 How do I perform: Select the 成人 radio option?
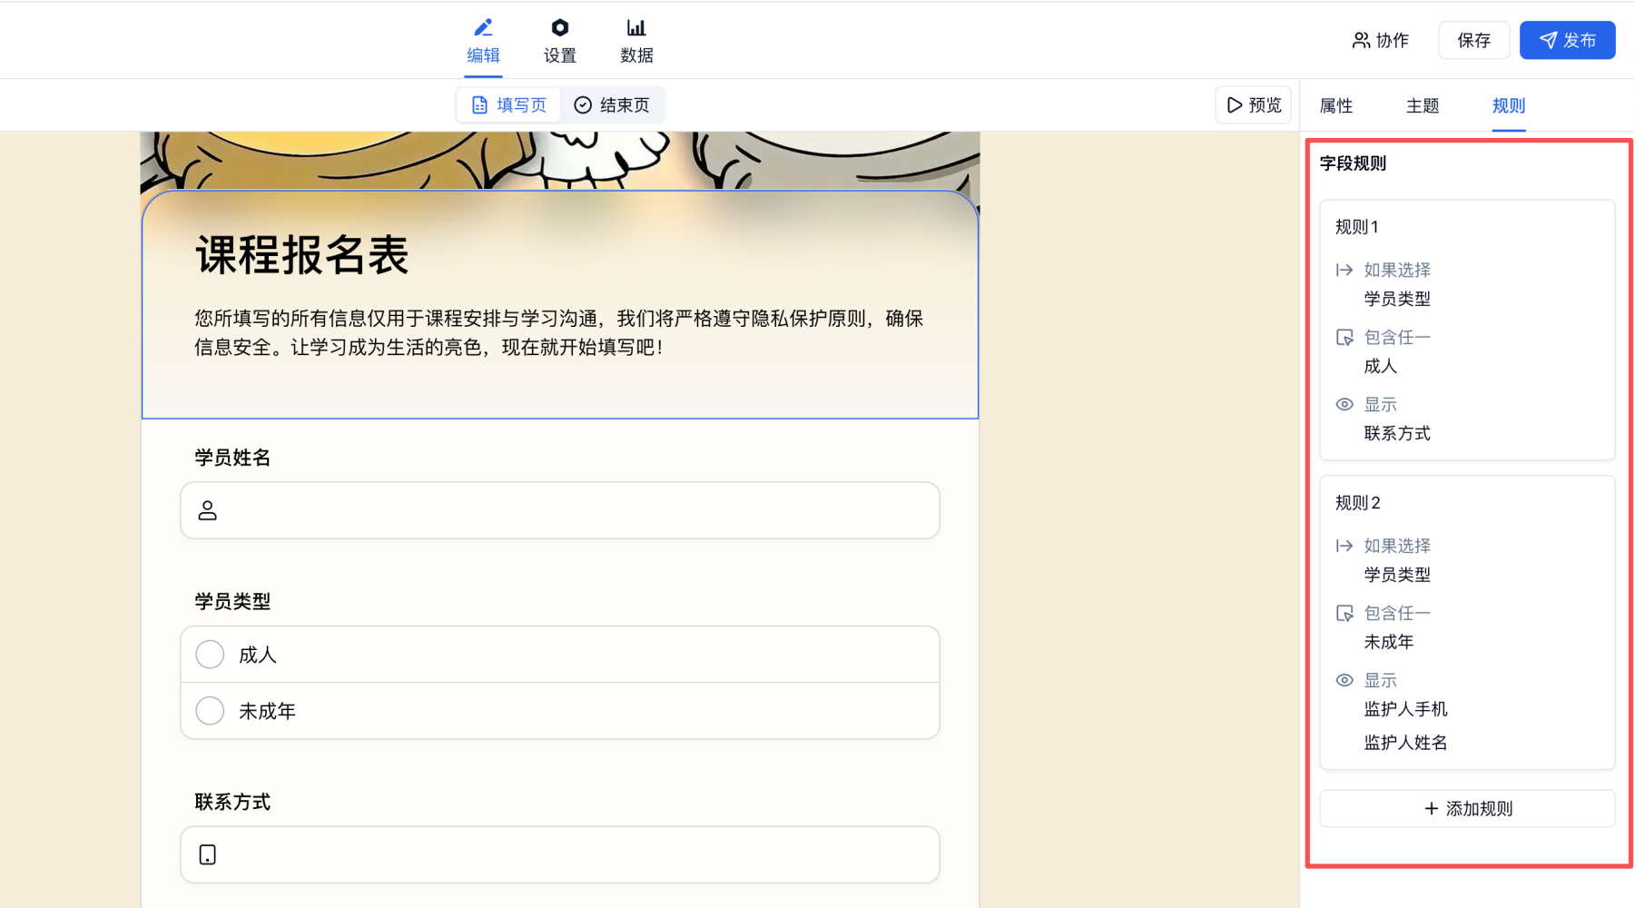pos(210,655)
